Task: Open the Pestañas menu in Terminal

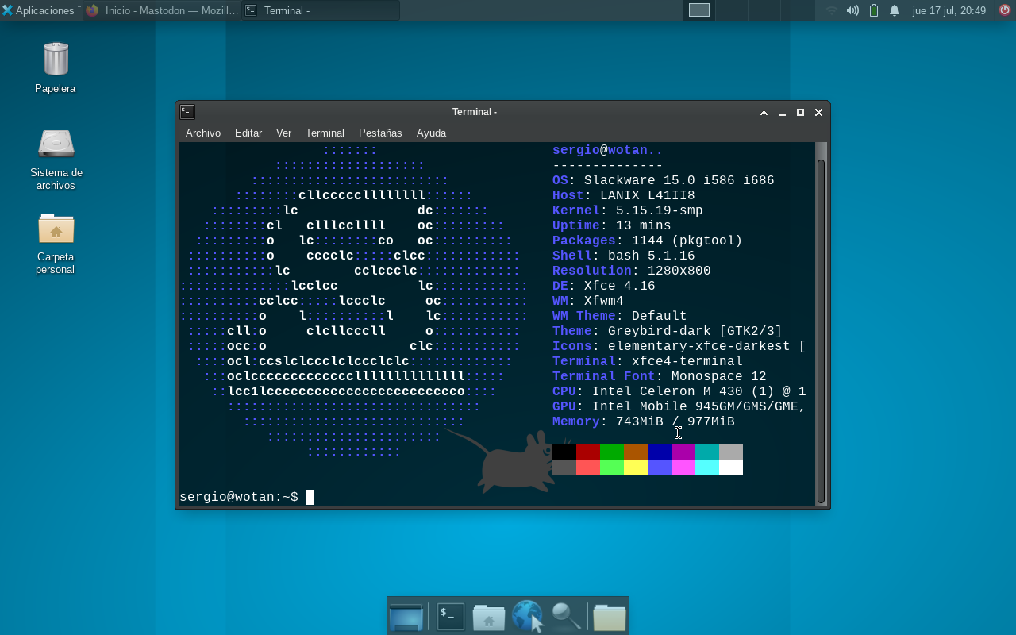Action: pos(380,133)
